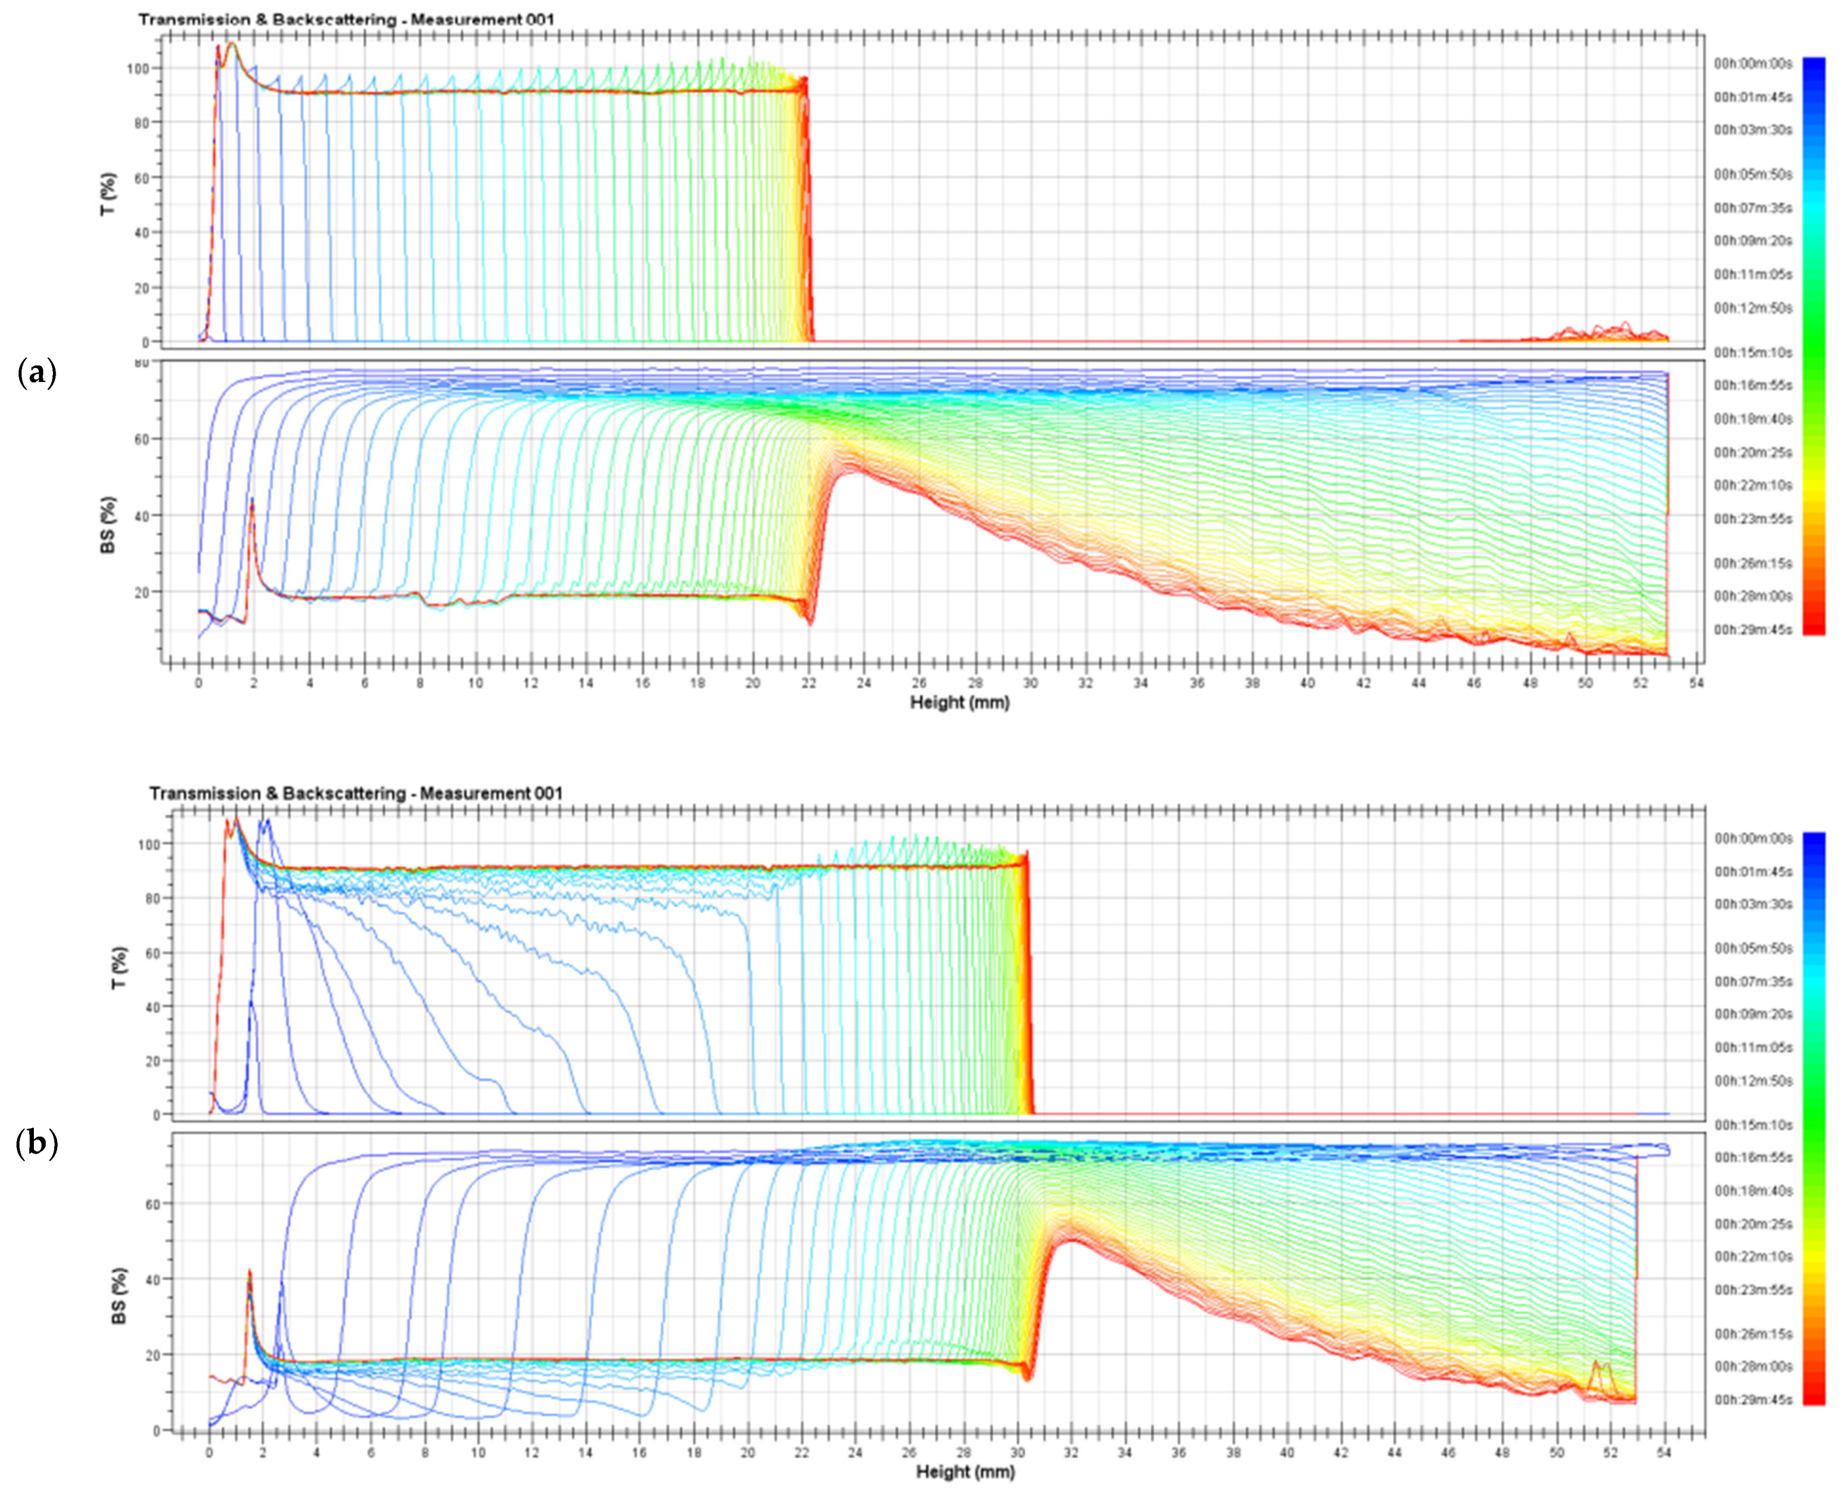Click the Height (mm) label under chart (a)
1842x1494 pixels.
(960, 702)
